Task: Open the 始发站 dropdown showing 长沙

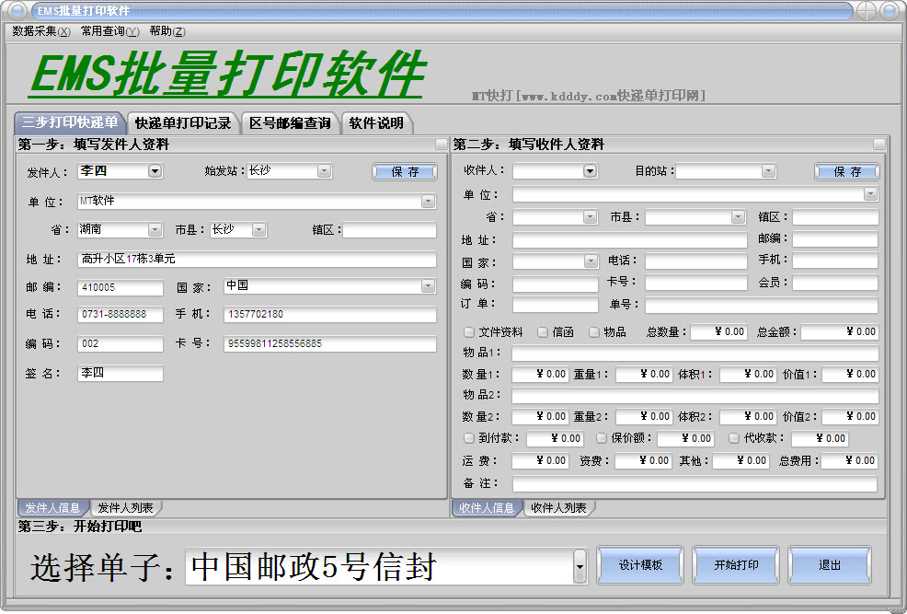Action: 323,170
